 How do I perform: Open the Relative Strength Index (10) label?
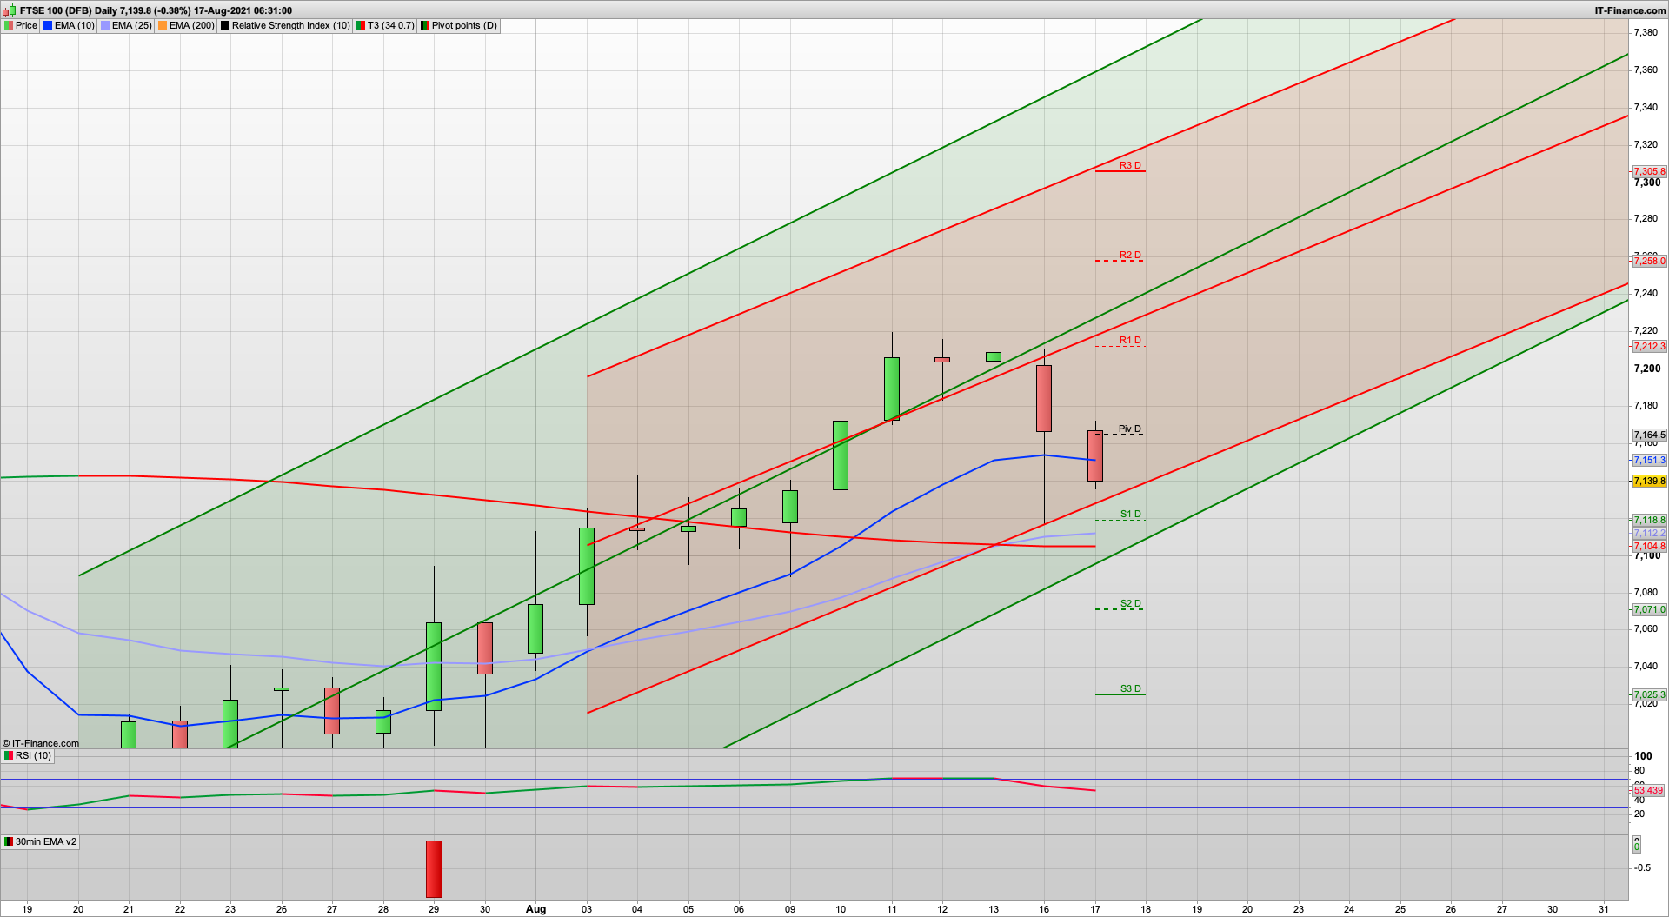(x=290, y=26)
